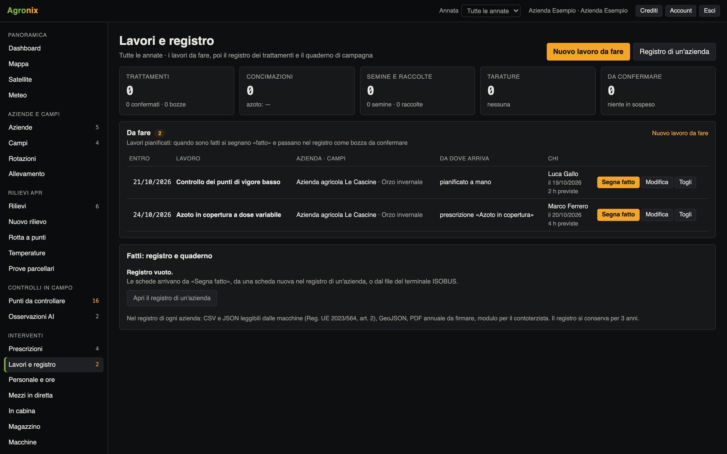Viewport: 727px width, 454px height.
Task: Log out with the Esci button
Action: 709,11
